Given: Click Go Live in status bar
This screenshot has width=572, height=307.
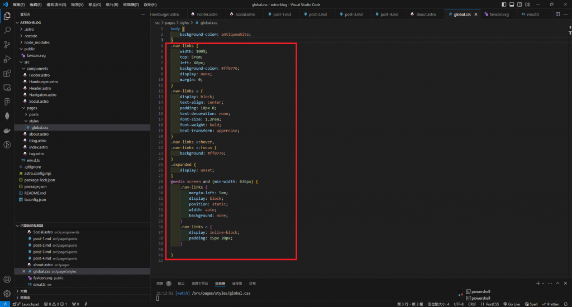Looking at the screenshot, I should pos(512,304).
